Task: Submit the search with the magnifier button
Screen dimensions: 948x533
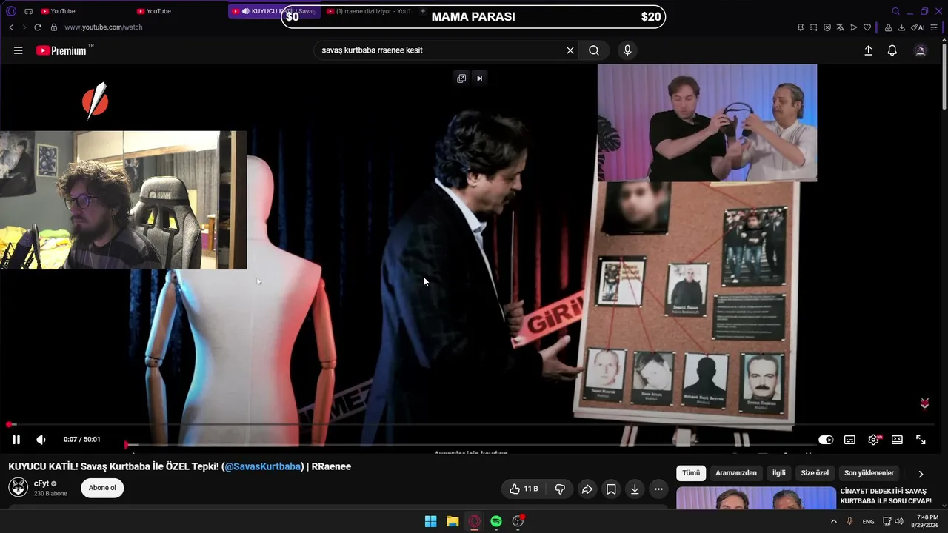Action: (594, 50)
